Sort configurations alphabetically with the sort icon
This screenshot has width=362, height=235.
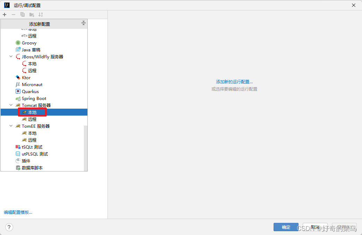[41, 15]
